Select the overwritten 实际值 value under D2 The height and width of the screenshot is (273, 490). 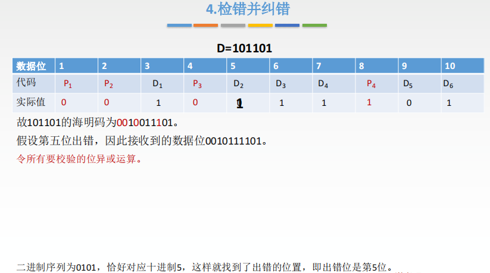pos(239,103)
